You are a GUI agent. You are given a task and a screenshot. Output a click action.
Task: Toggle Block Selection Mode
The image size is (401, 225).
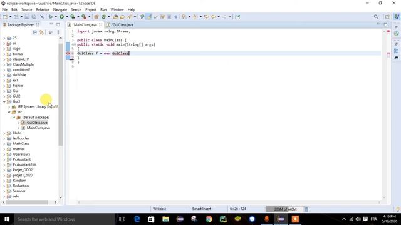(x=169, y=17)
